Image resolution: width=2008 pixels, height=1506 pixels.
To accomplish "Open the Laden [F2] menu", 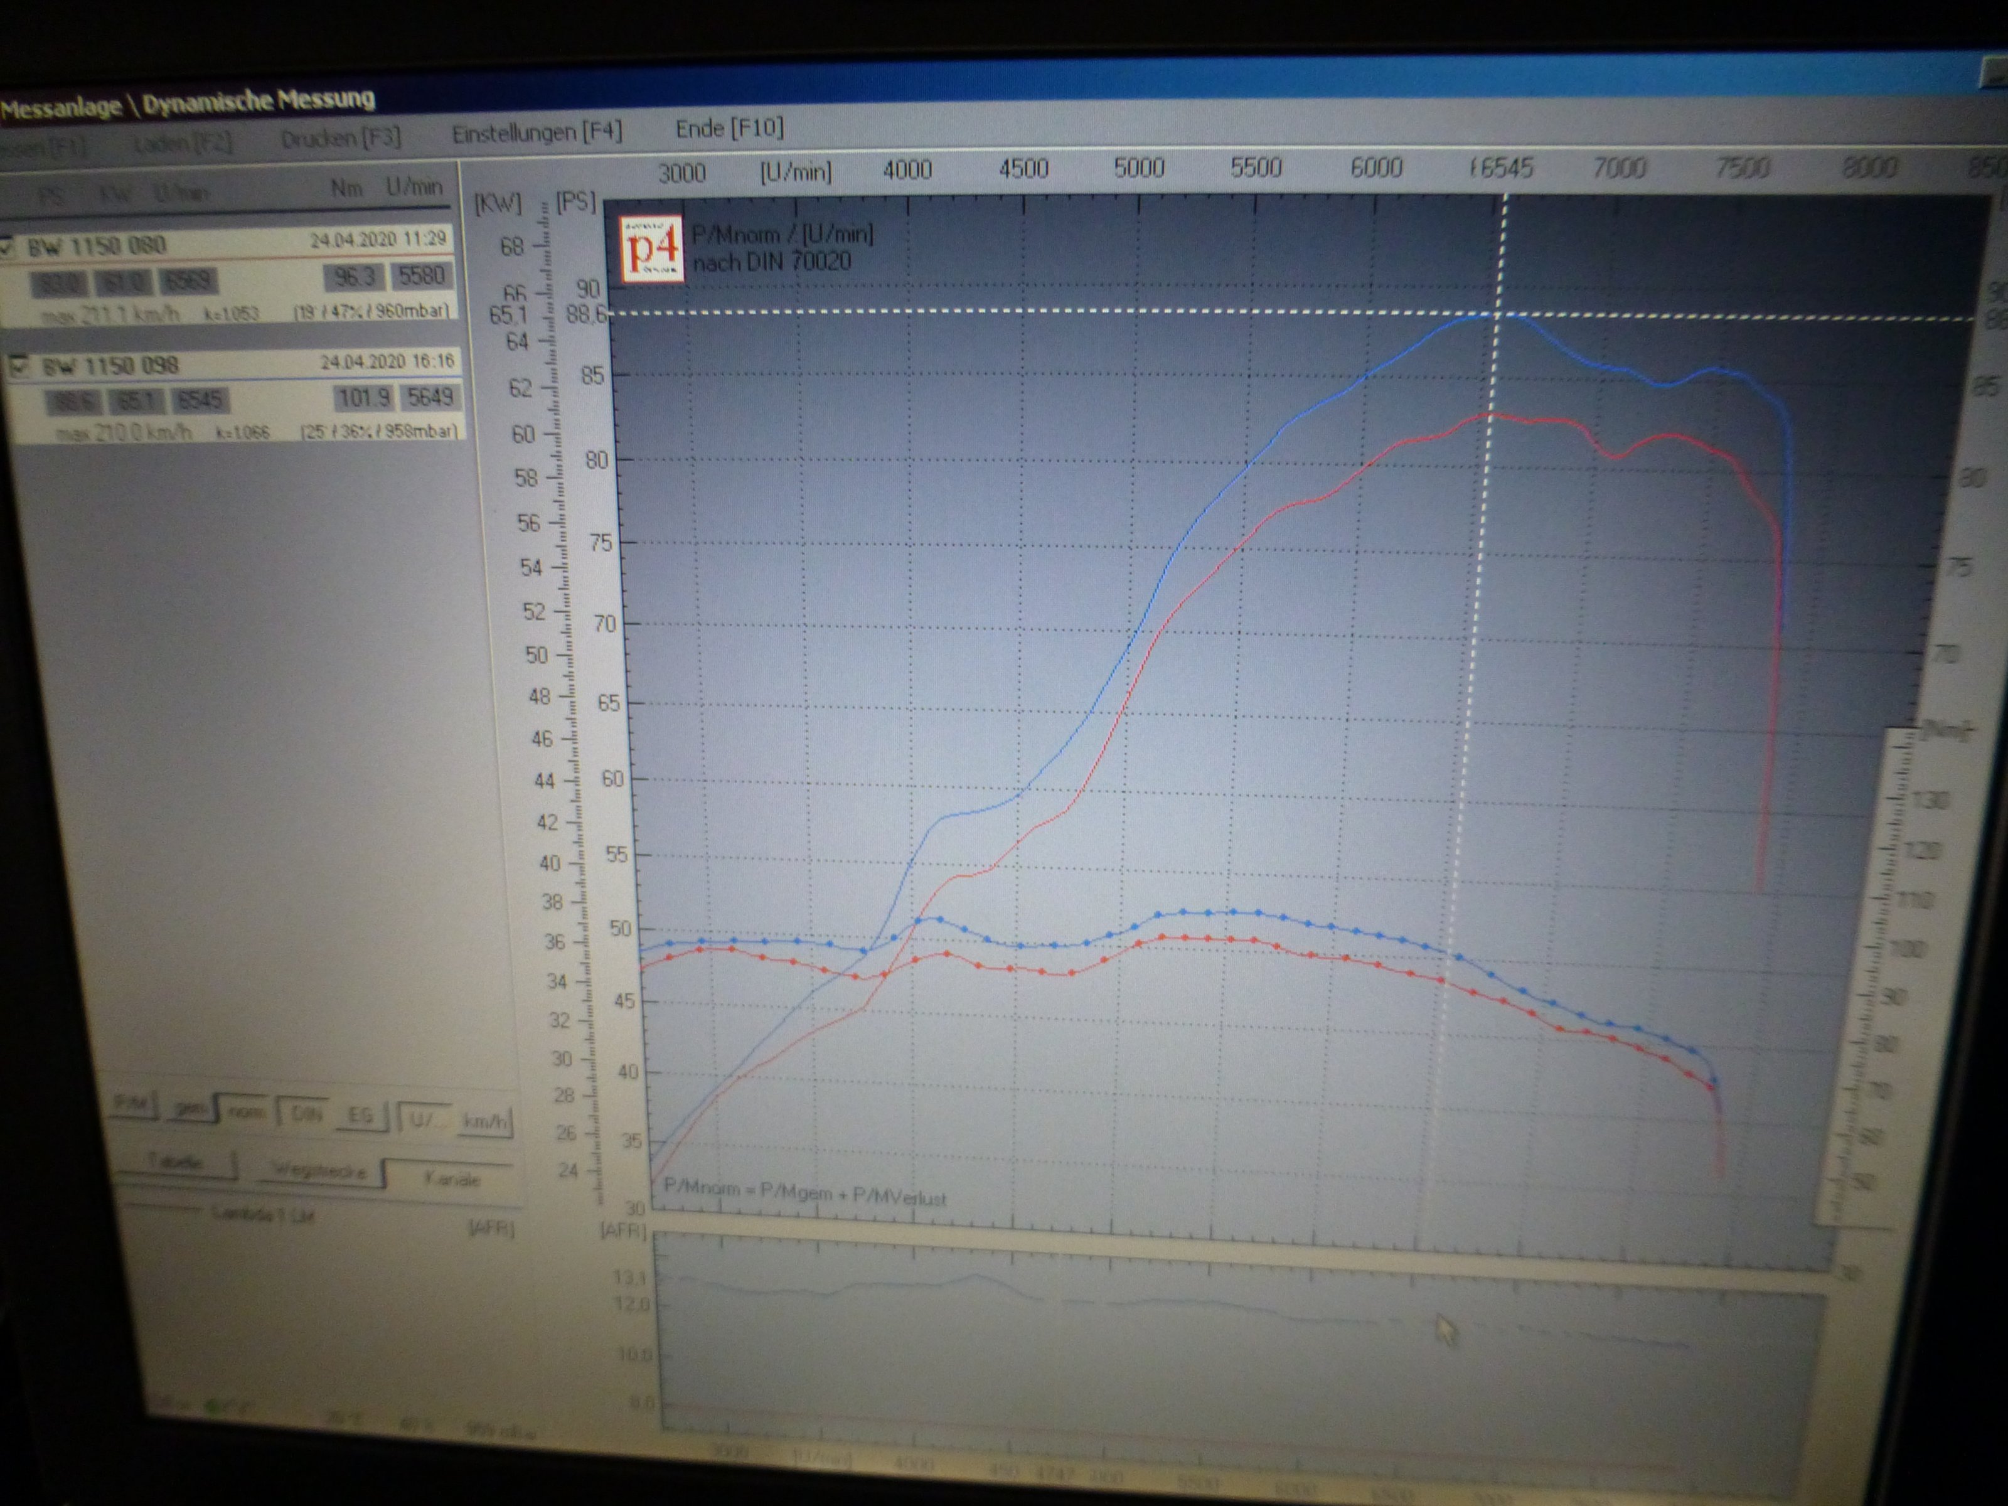I will pos(183,144).
